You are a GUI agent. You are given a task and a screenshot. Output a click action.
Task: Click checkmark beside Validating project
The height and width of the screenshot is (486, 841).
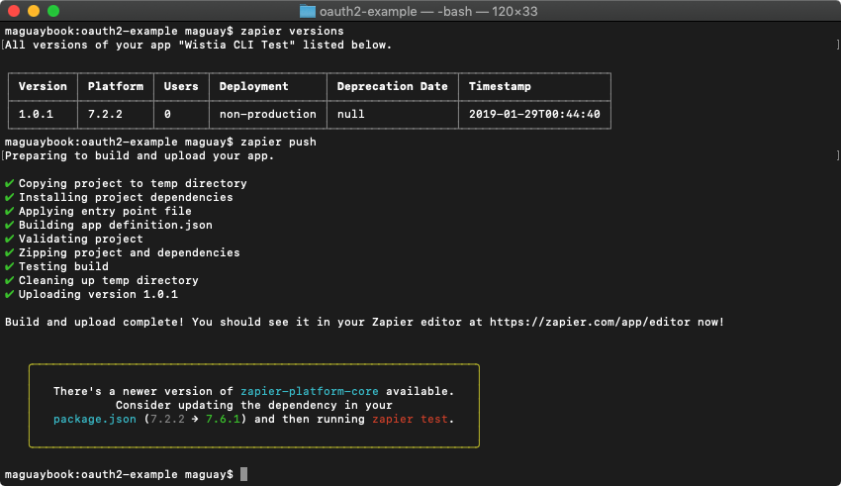(x=9, y=239)
